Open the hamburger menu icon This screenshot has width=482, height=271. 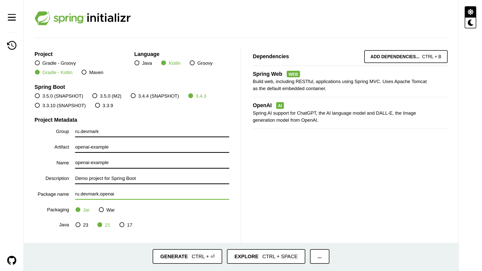12,17
